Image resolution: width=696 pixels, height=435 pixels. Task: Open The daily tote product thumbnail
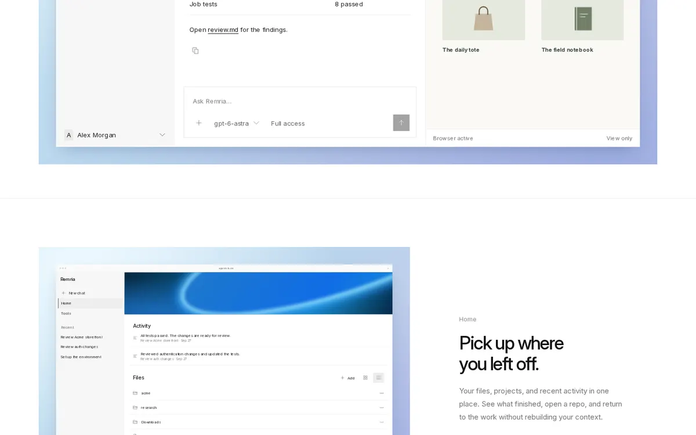coord(484,20)
